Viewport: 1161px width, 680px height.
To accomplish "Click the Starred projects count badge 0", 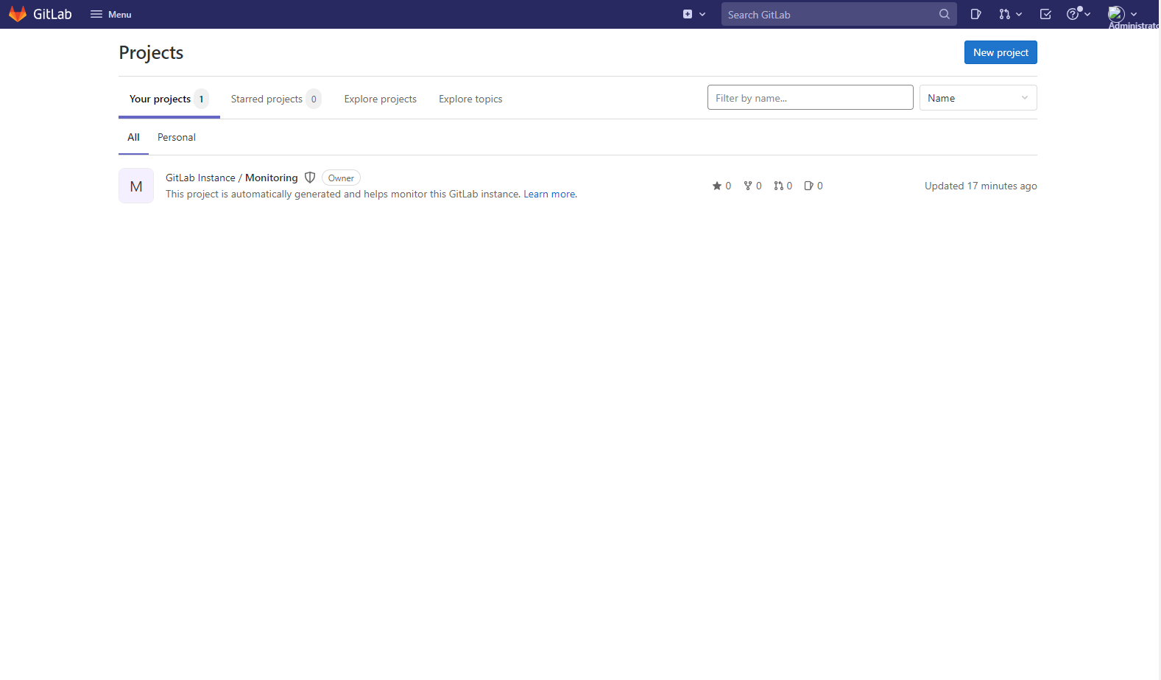I will tap(314, 99).
